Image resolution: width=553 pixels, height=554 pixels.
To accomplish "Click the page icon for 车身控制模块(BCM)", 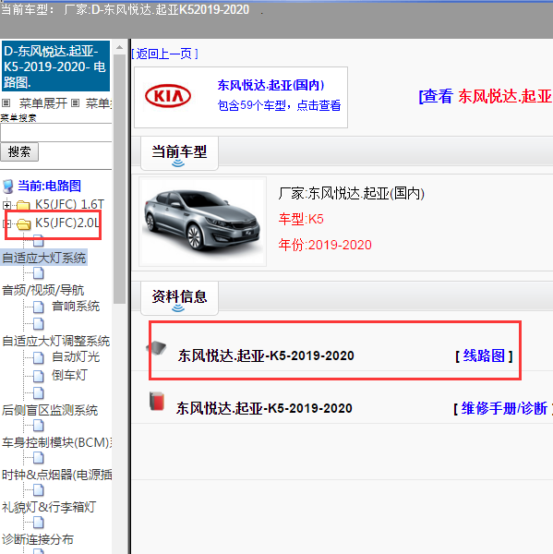I will (39, 426).
